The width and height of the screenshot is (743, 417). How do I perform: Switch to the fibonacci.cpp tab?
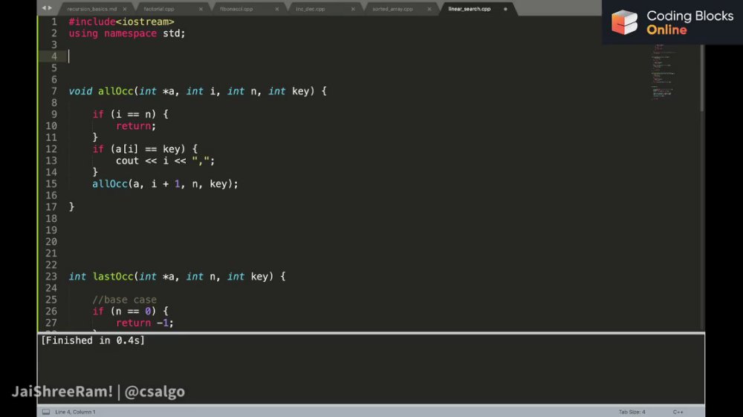coord(236,9)
